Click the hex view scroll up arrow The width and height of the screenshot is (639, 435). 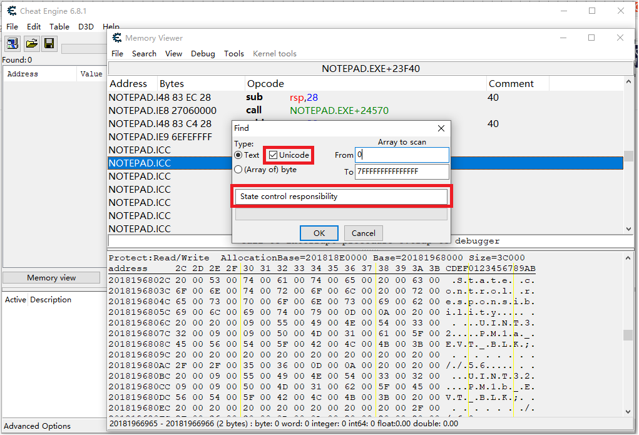point(628,258)
